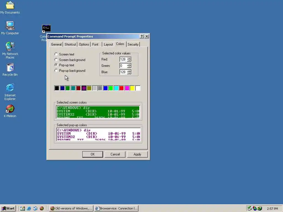
Task: Go to the Layout tab
Action: click(108, 44)
